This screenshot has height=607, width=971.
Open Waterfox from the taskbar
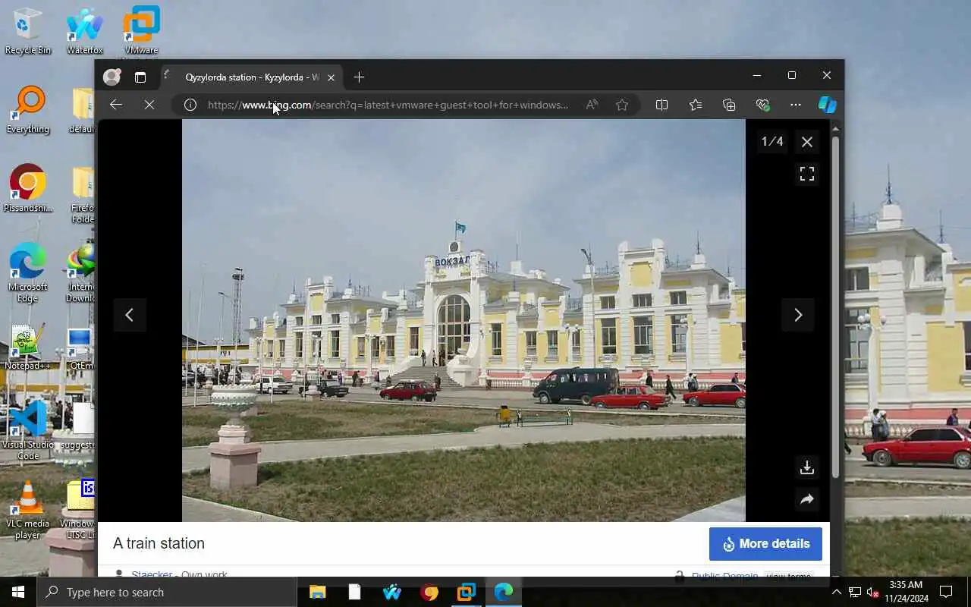(x=392, y=592)
